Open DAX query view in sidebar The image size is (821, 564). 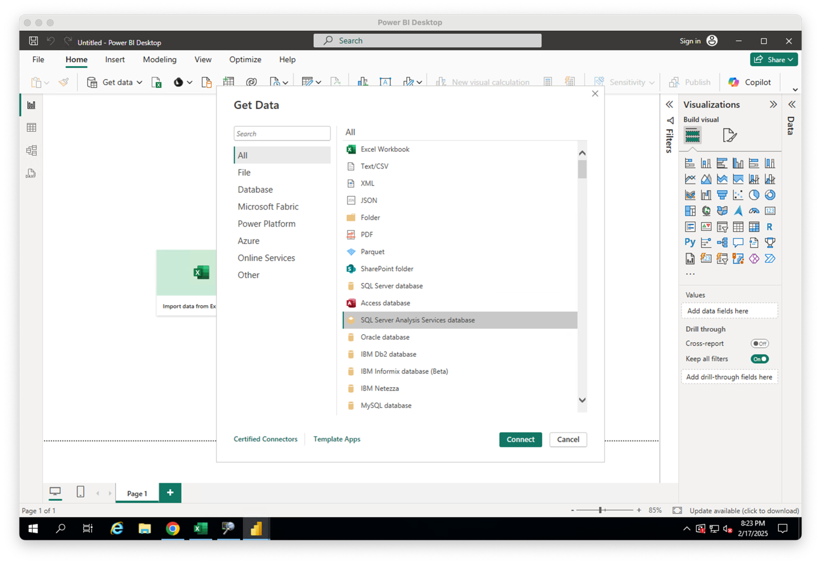[x=31, y=173]
